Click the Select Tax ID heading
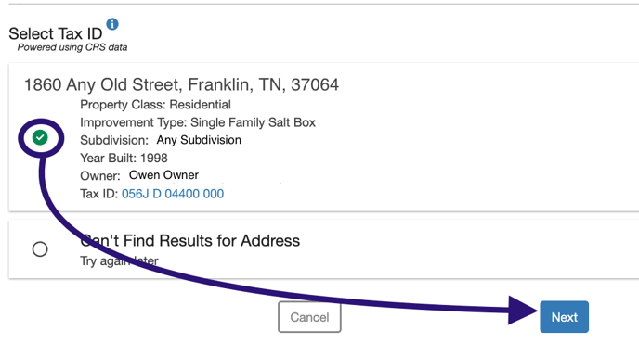The image size is (639, 343). click(x=56, y=33)
